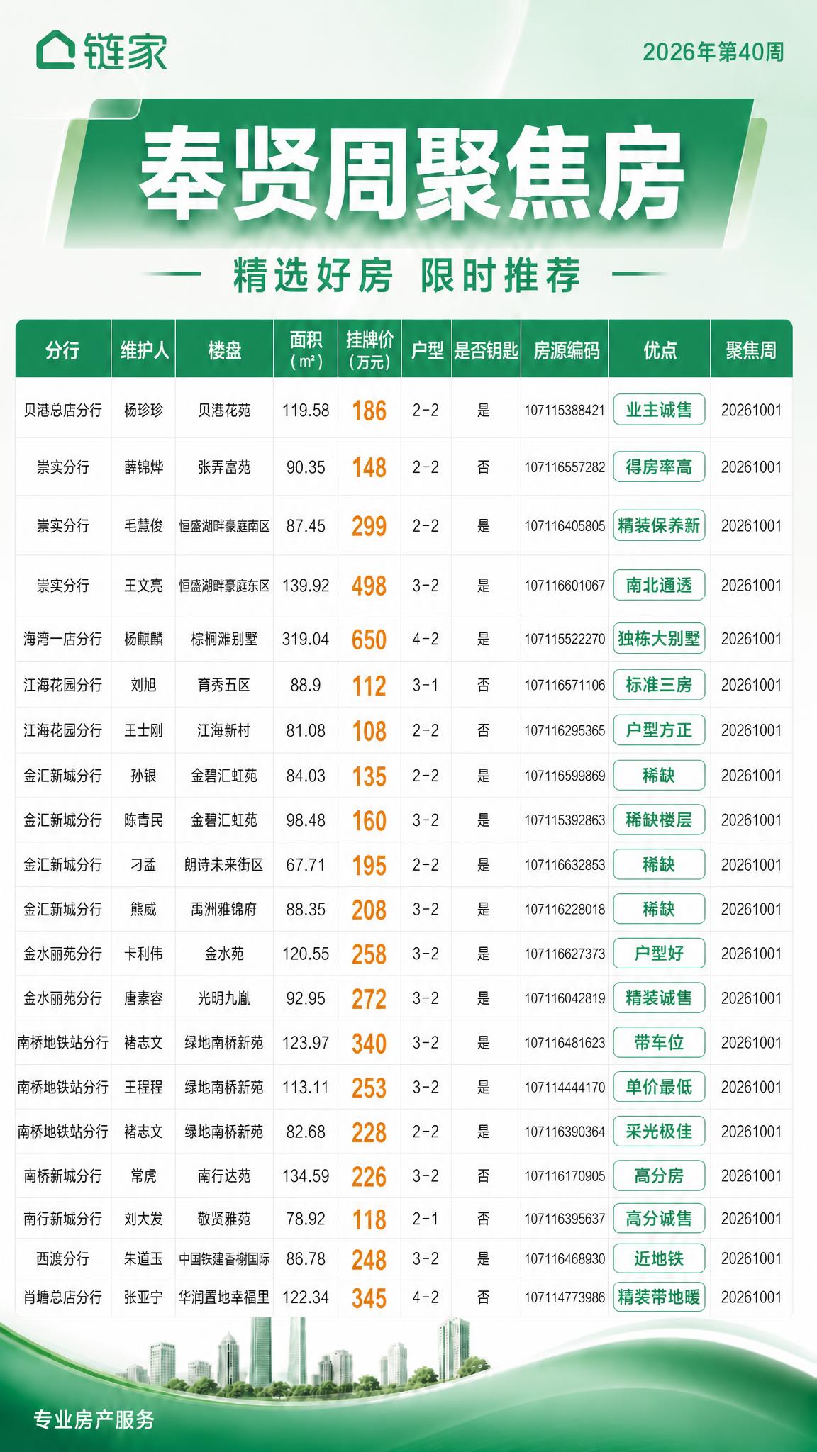Click branch name 西渡分行
The image size is (817, 1452).
click(63, 1258)
